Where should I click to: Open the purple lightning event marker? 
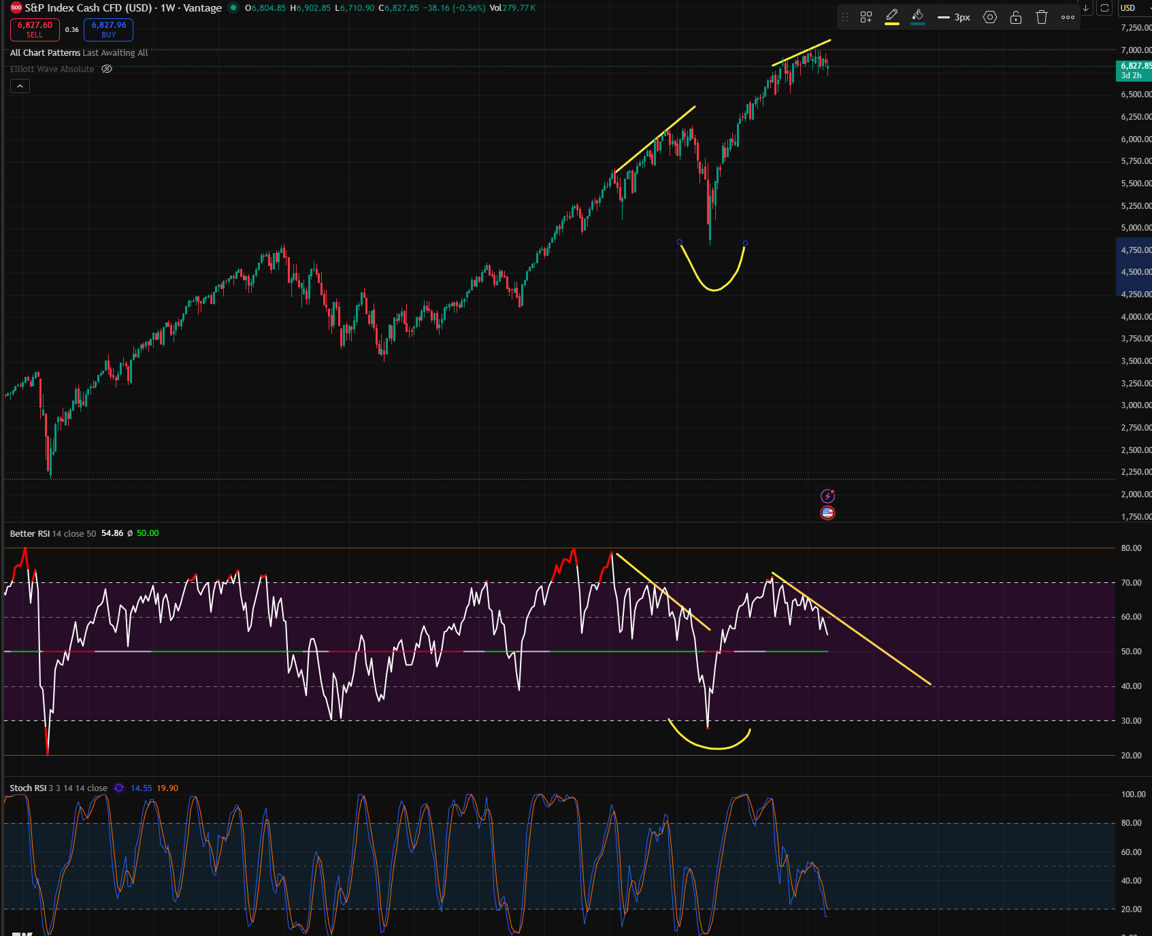(x=827, y=496)
